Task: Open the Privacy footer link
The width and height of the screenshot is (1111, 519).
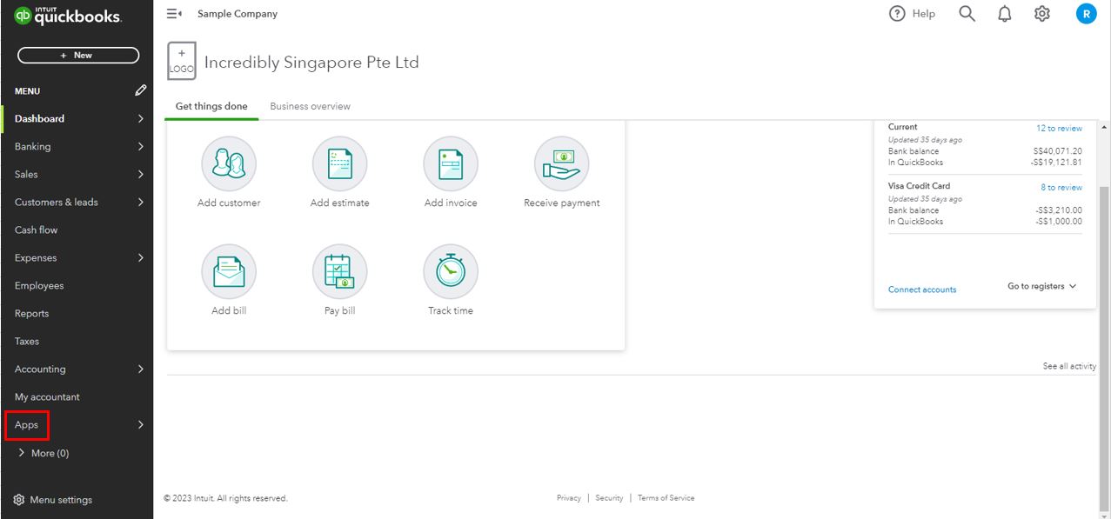Action: click(569, 498)
